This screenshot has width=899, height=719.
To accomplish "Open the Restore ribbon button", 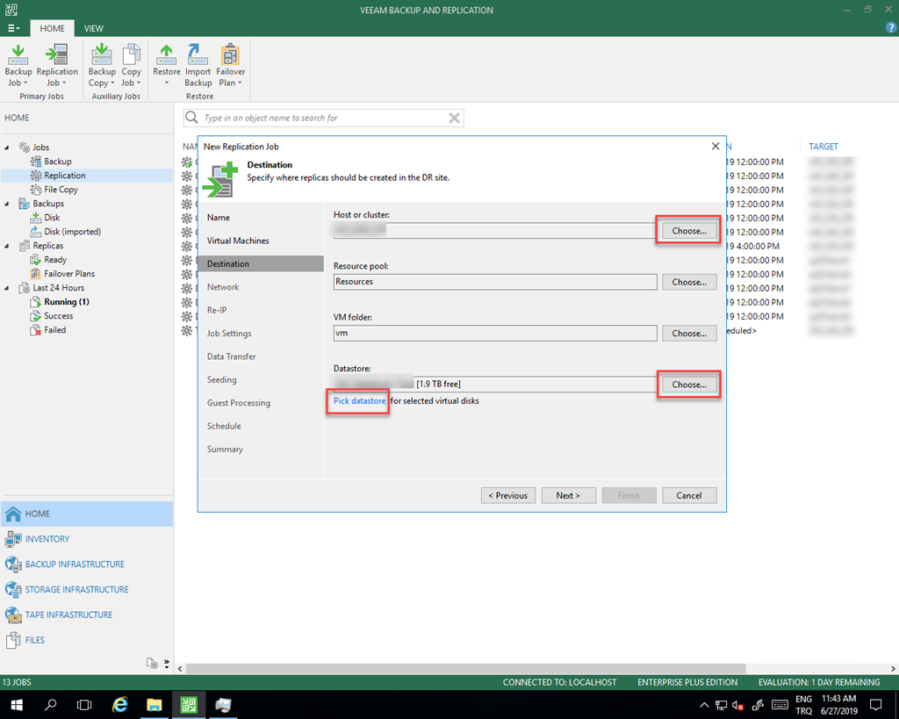I will pos(166,65).
